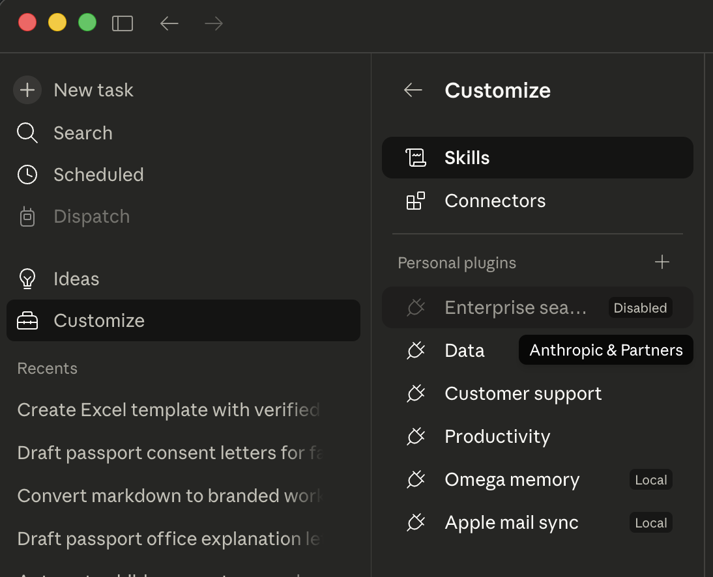
Task: Click the Customize toolbox icon in the sidebar
Action: [27, 321]
